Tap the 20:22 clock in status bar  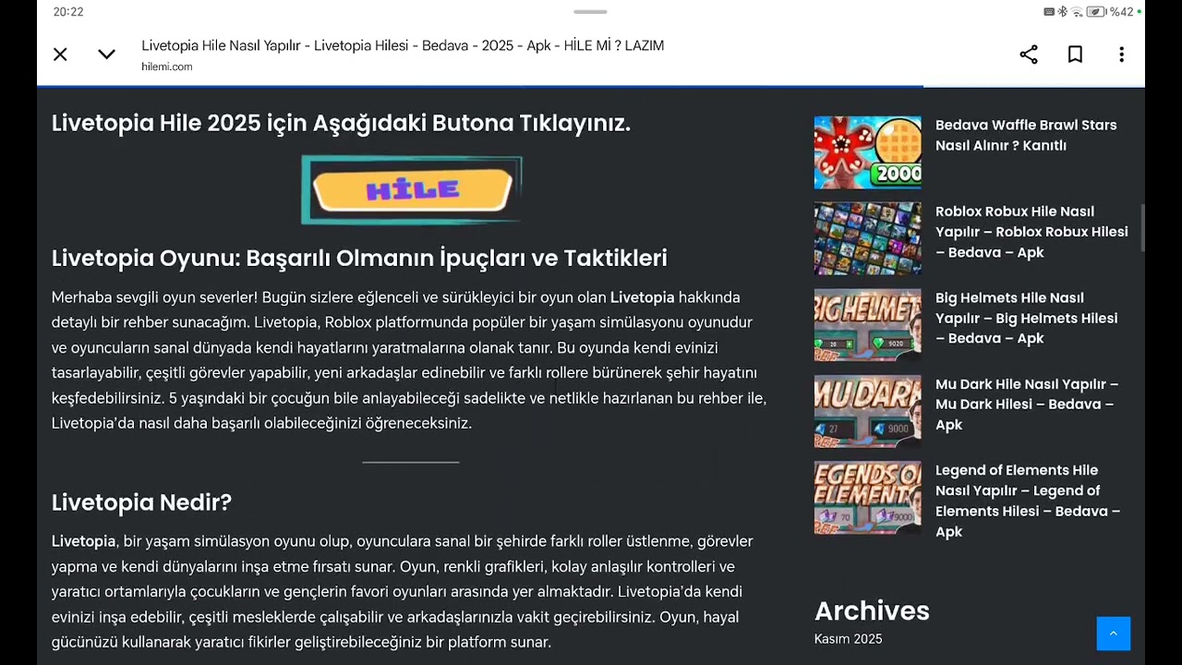click(x=68, y=12)
